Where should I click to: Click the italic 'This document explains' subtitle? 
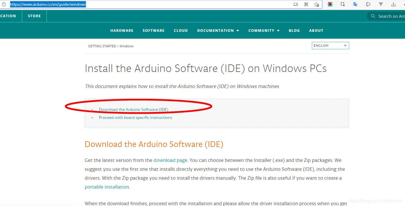182,86
